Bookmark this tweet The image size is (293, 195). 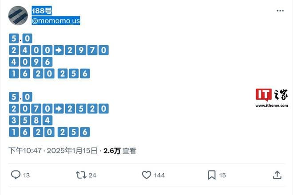[x=212, y=175]
